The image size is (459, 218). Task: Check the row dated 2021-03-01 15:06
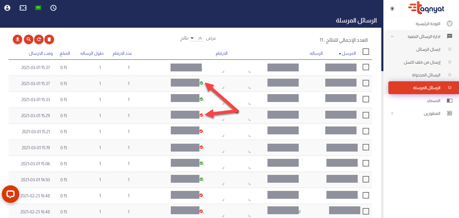click(366, 163)
